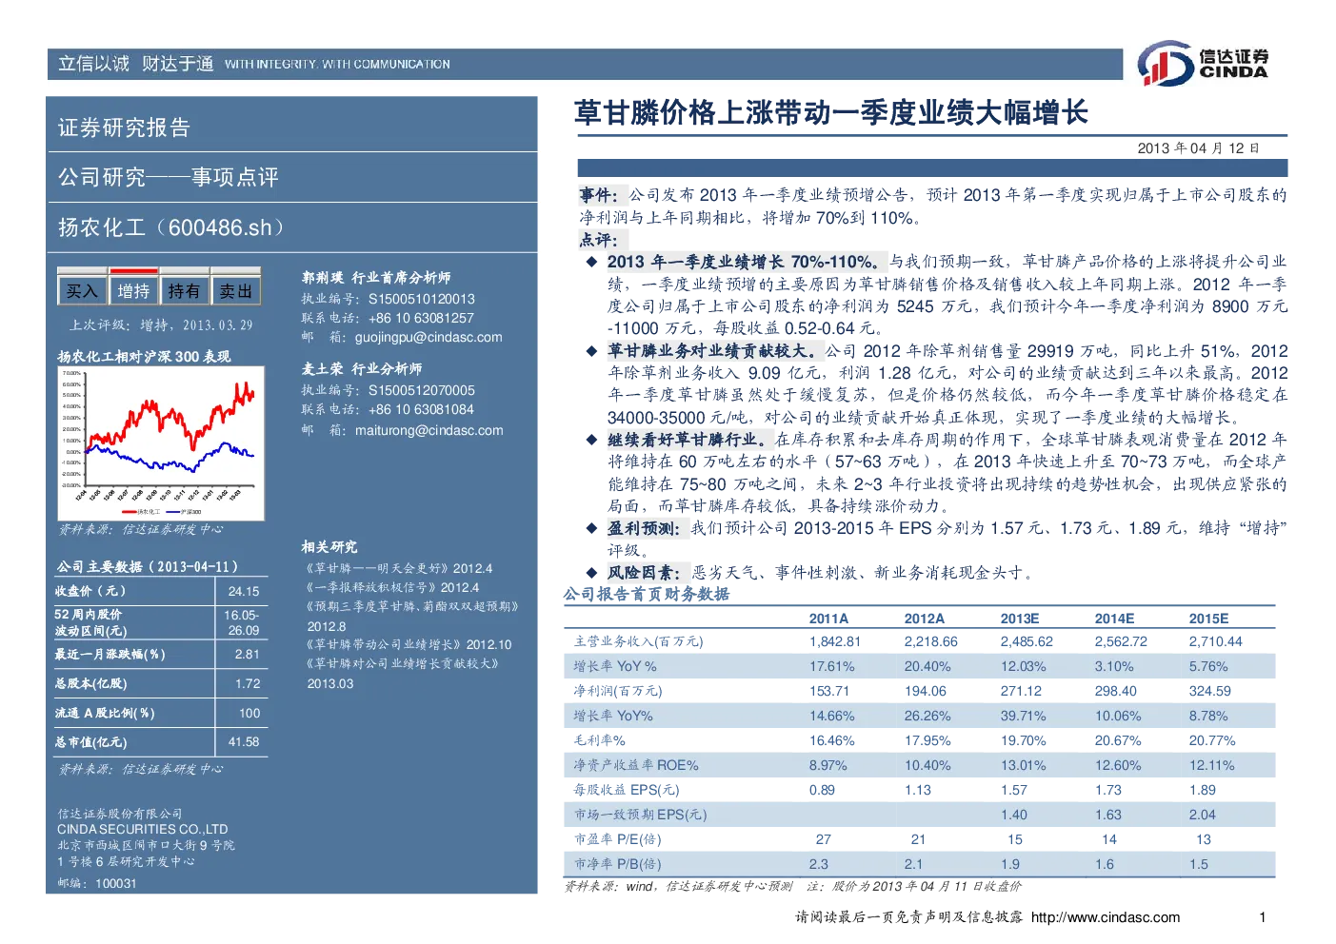Click the company name CINDA SECURITIES CO.,LTD
The width and height of the screenshot is (1336, 944).
[x=143, y=829]
